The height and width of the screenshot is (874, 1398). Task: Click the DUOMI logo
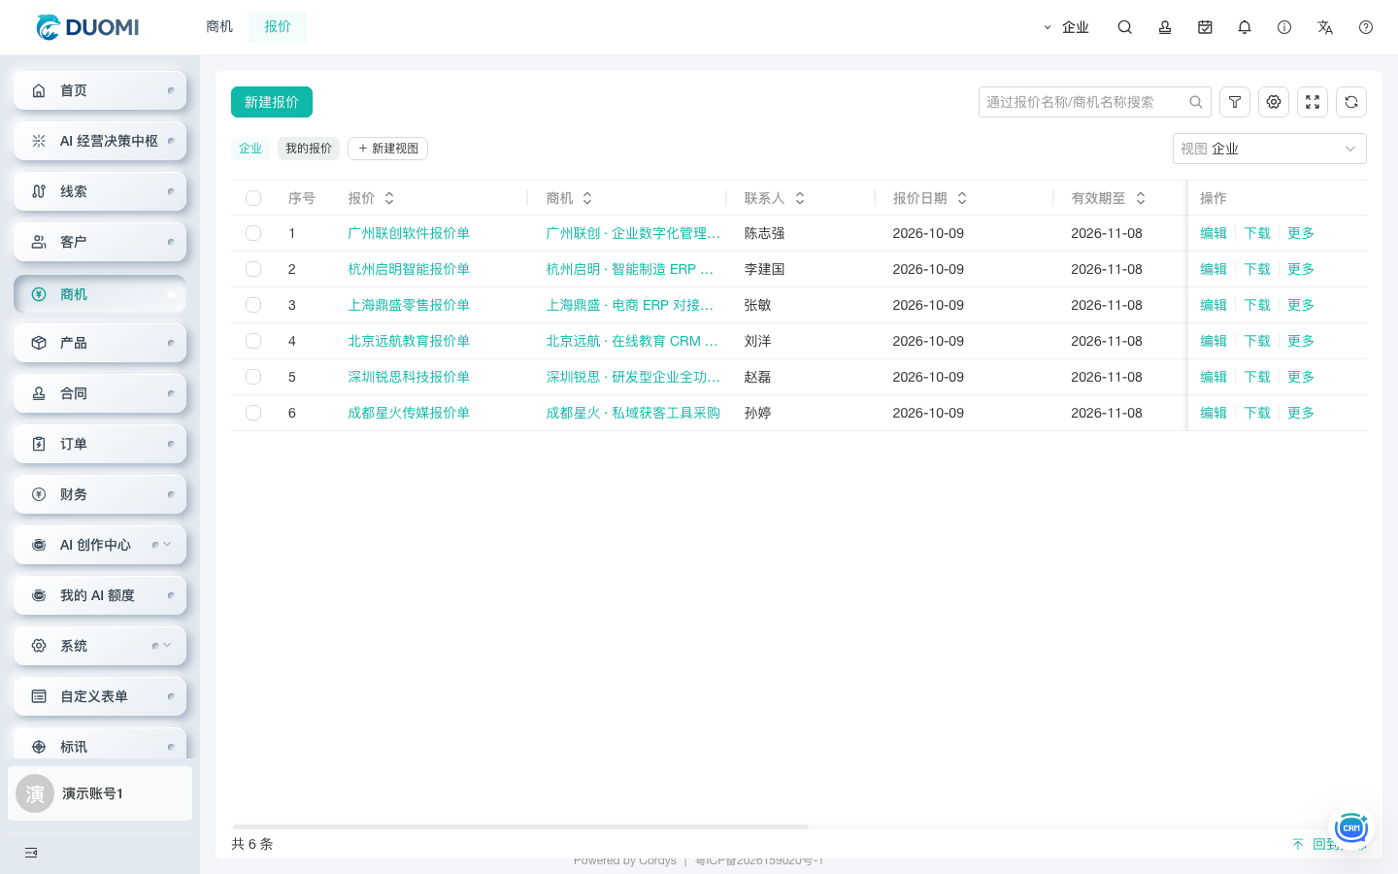pyautogui.click(x=87, y=27)
